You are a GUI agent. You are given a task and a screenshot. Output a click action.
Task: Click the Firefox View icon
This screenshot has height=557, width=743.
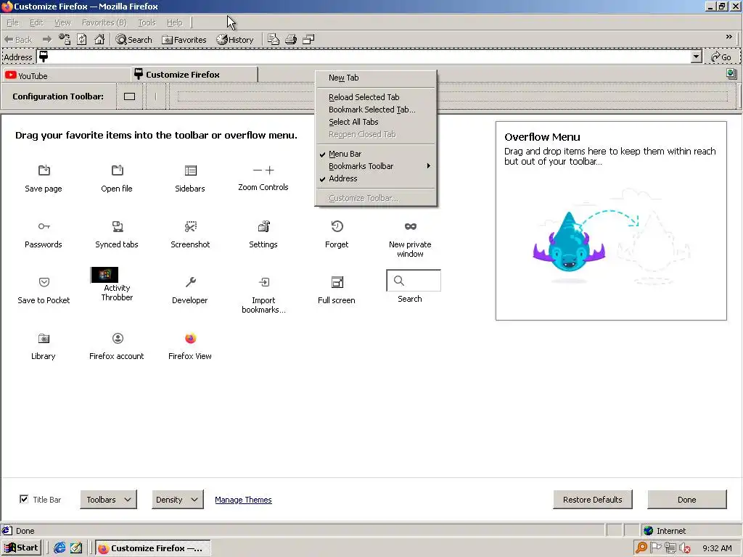pyautogui.click(x=191, y=338)
